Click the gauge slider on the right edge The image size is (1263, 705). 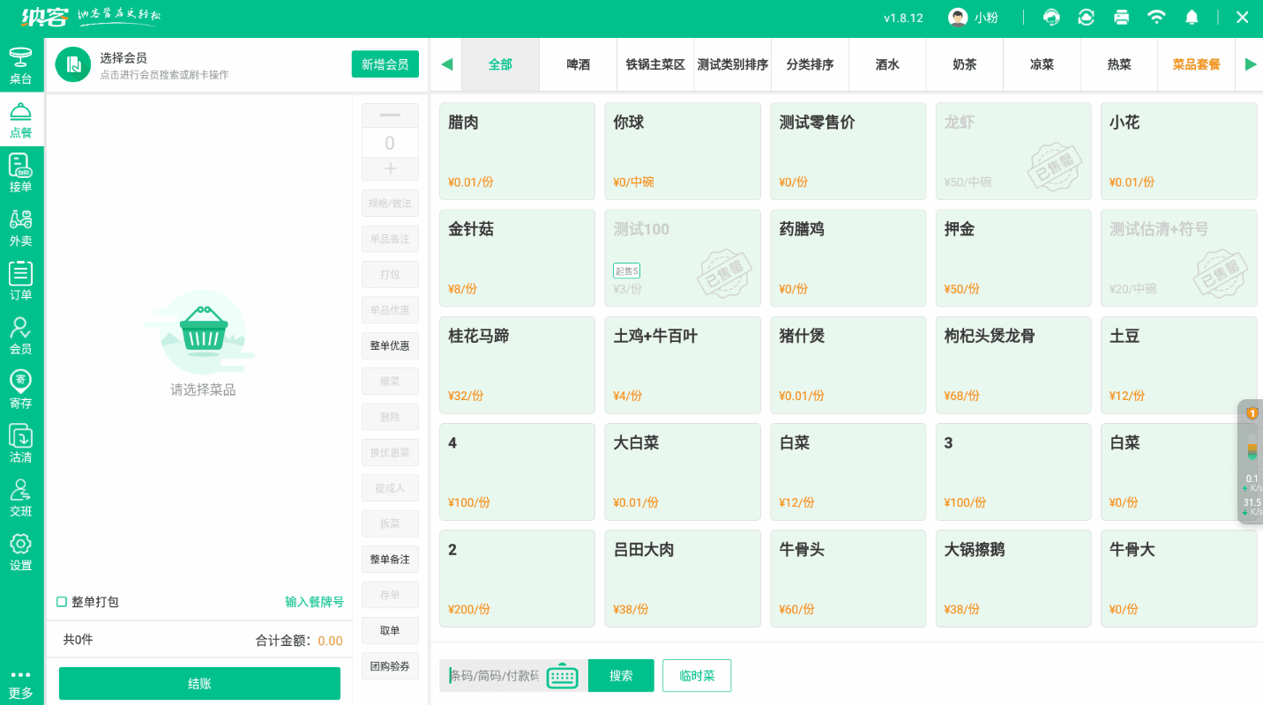[1252, 449]
